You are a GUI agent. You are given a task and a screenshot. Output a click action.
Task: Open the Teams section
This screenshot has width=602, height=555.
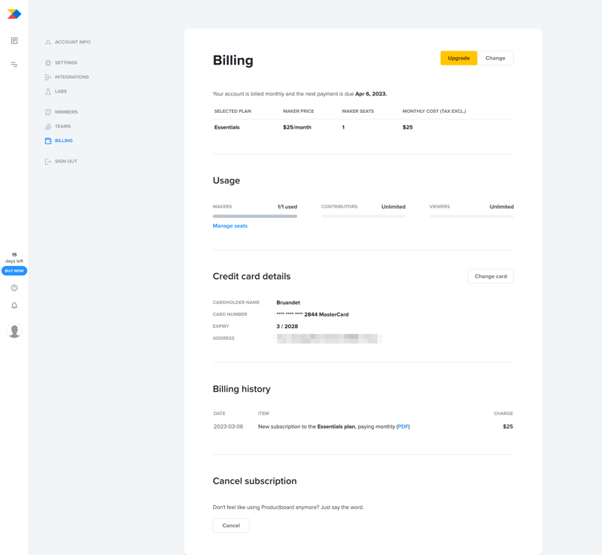tap(65, 126)
